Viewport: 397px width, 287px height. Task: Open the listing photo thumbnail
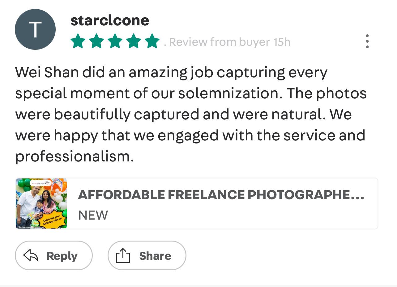[x=41, y=203]
